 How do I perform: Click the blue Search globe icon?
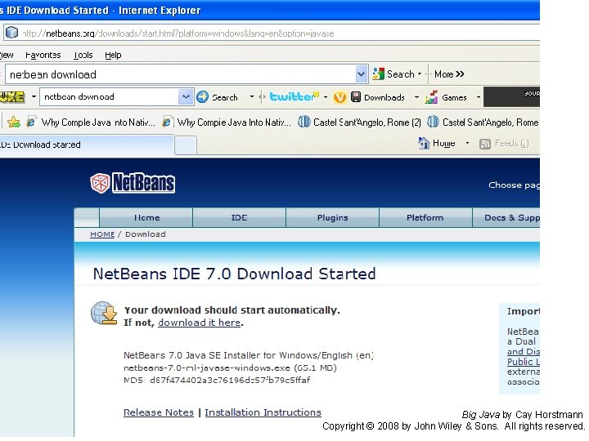[203, 97]
